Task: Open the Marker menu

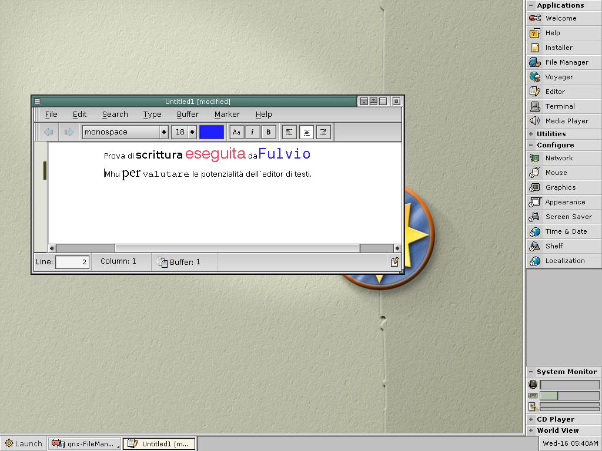Action: point(227,115)
